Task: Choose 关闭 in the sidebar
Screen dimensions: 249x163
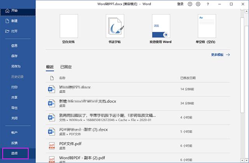Action: tap(14, 118)
